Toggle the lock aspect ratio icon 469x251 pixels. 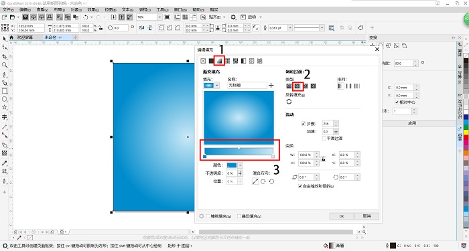coord(324,159)
